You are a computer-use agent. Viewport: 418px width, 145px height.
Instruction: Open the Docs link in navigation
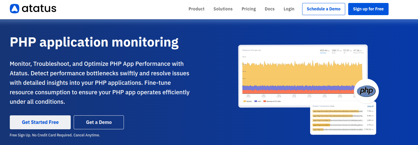coord(270,9)
